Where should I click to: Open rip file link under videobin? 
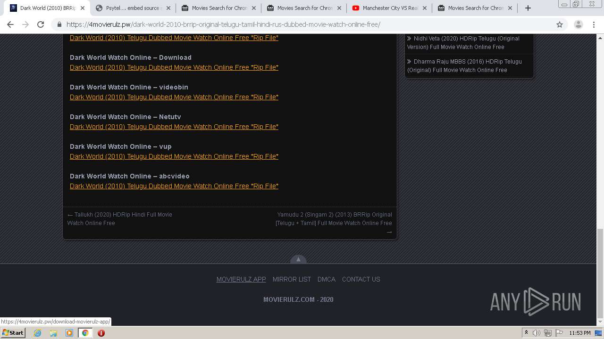[174, 97]
